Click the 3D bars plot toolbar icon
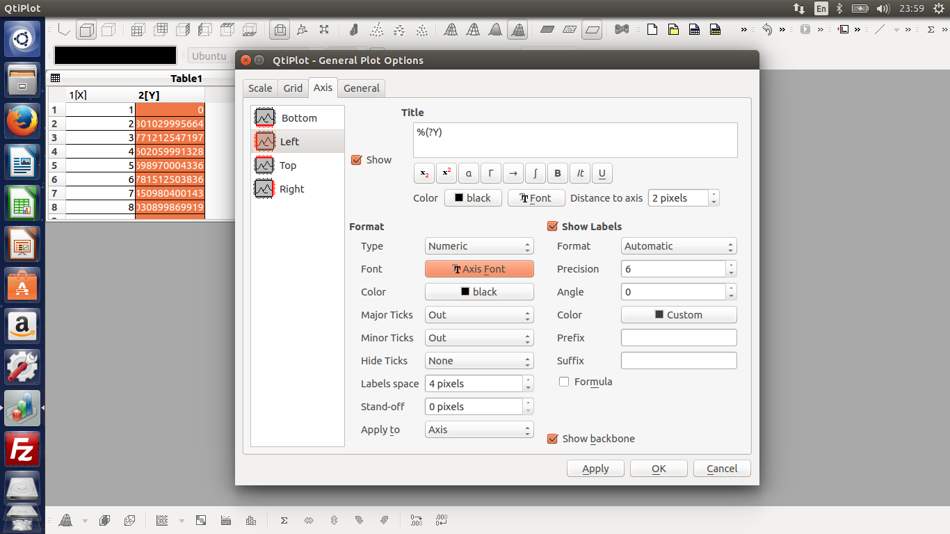The image size is (950, 534). (x=353, y=30)
